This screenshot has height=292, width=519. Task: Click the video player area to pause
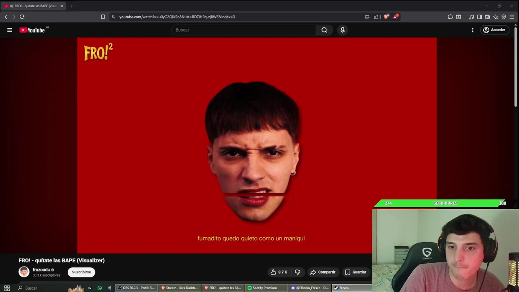257,145
